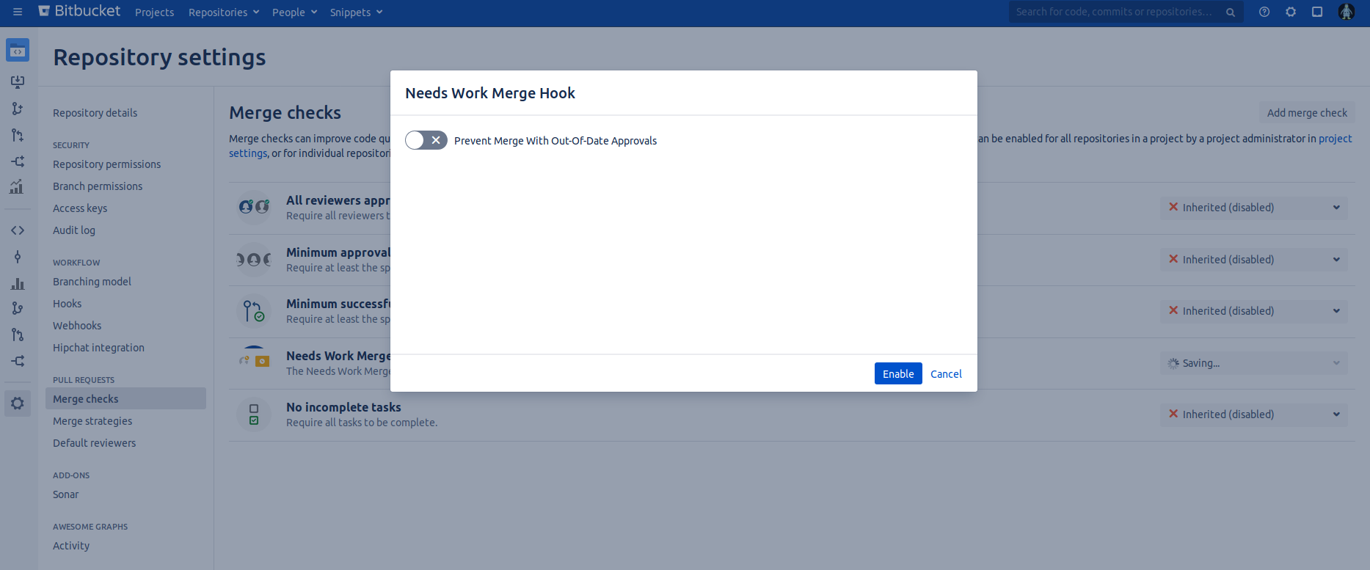This screenshot has width=1370, height=570.
Task: Select Branch permissions
Action: [98, 186]
